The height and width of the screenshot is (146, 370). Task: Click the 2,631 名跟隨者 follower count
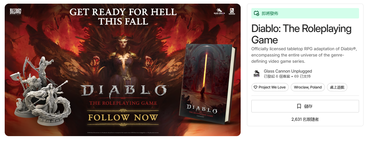(x=305, y=119)
